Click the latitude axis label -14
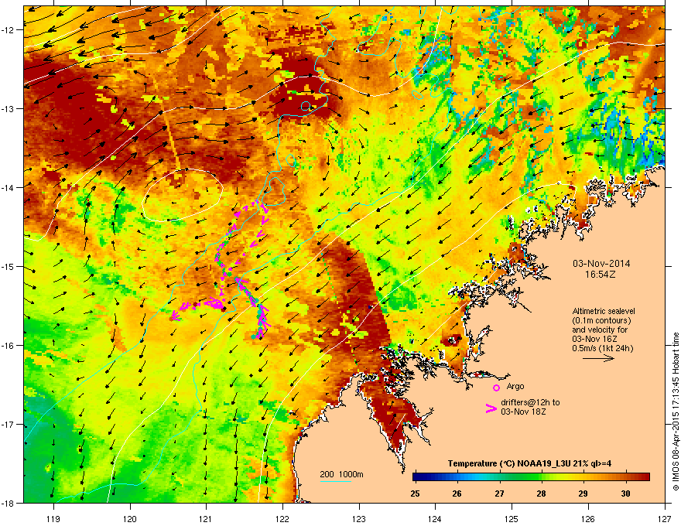This screenshot has width=681, height=526. click(x=9, y=187)
